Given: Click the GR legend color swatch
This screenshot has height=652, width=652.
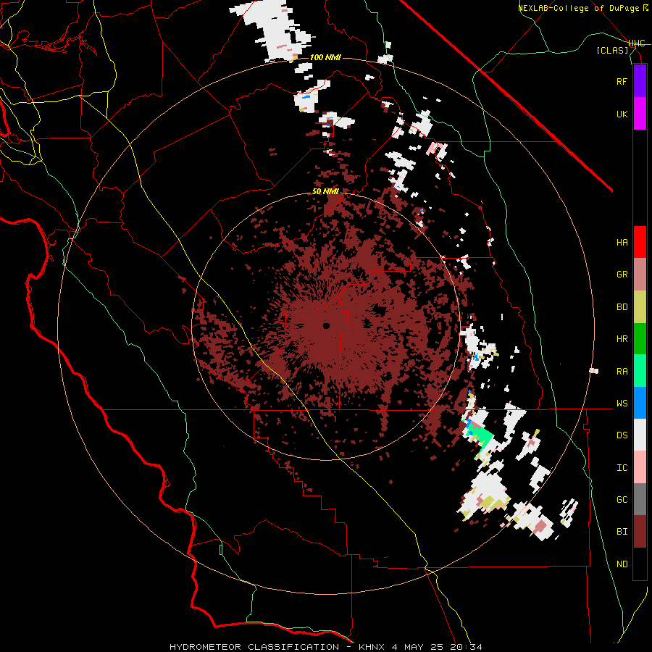Looking at the screenshot, I should 640,275.
